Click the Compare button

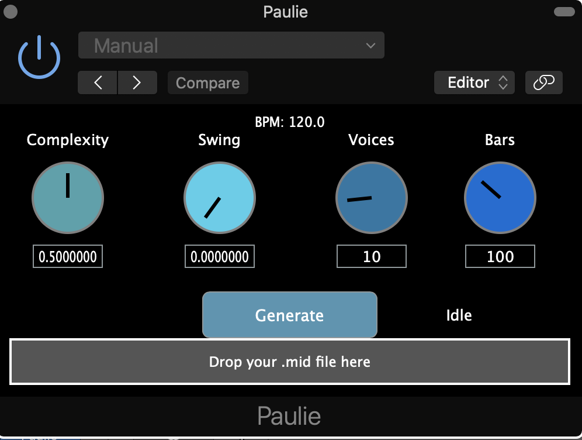pyautogui.click(x=207, y=83)
